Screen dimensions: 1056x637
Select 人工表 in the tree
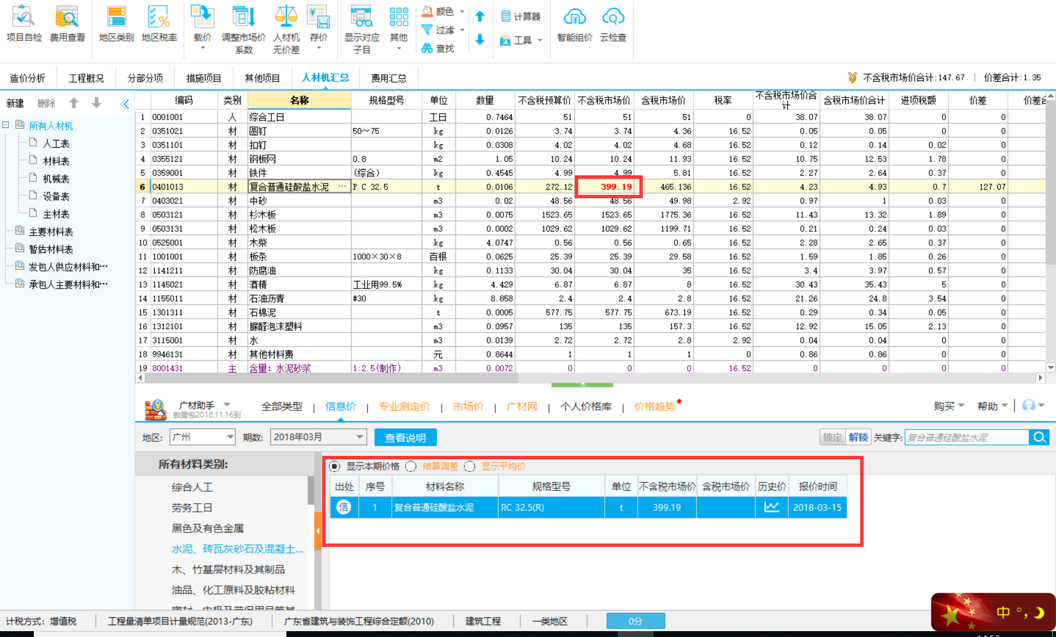56,143
